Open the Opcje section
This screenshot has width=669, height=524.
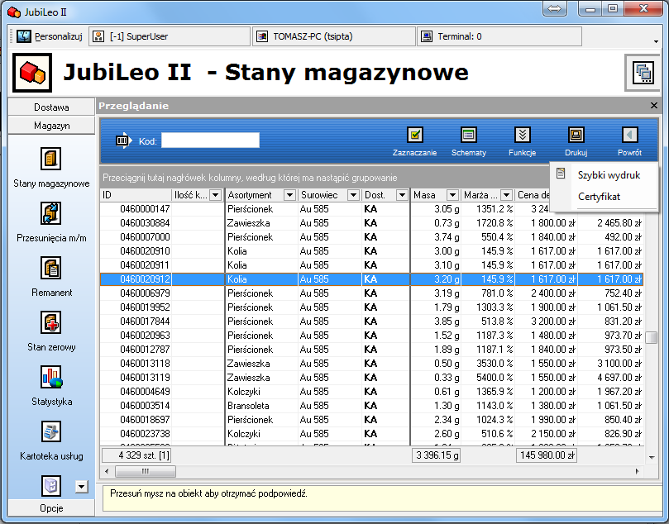[x=51, y=507]
